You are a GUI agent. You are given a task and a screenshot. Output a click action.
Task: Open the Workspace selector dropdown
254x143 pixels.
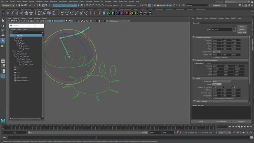pyautogui.click(x=237, y=2)
